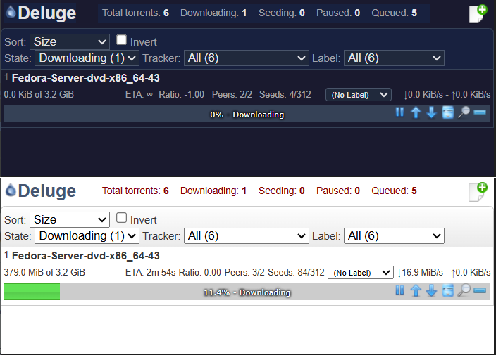The image size is (496, 355).
Task: Open the Tracker dropdown in light view
Action: [247, 236]
